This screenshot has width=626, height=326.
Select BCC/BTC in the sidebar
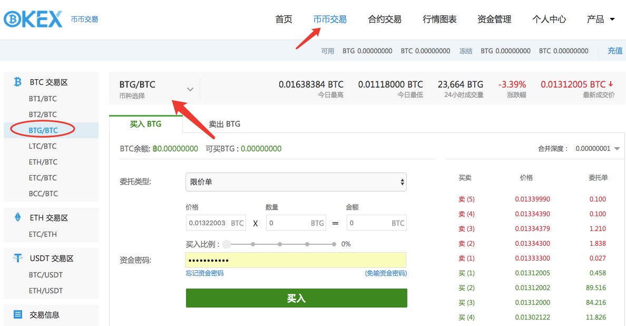click(43, 194)
